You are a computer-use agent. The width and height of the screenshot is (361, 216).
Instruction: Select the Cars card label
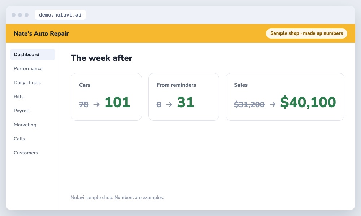(85, 85)
